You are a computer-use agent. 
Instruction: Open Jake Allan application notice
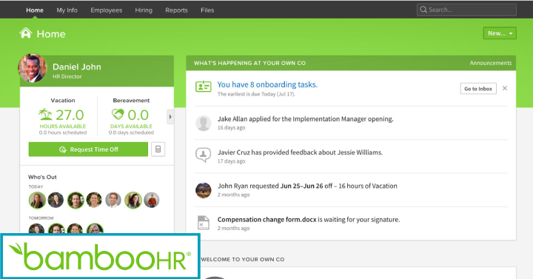pyautogui.click(x=305, y=119)
